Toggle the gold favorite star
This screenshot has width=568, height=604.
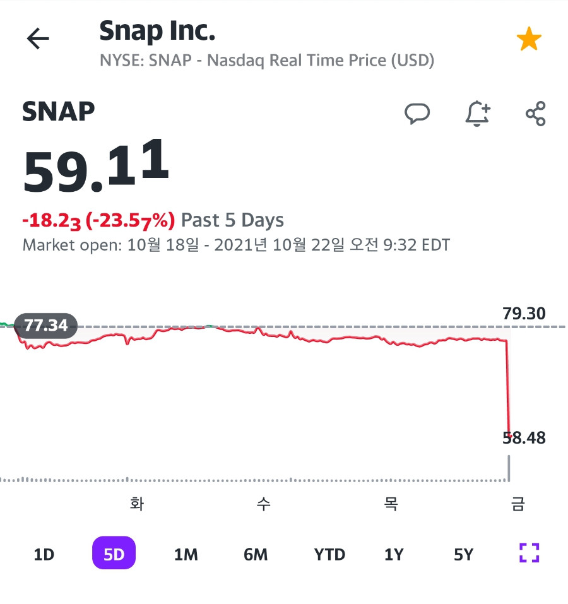pos(529,38)
